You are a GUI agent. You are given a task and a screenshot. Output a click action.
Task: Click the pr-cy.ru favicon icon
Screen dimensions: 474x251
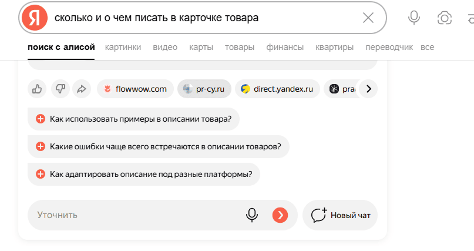188,89
